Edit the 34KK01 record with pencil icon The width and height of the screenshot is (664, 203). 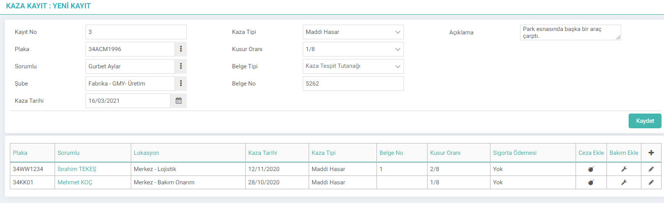point(651,182)
